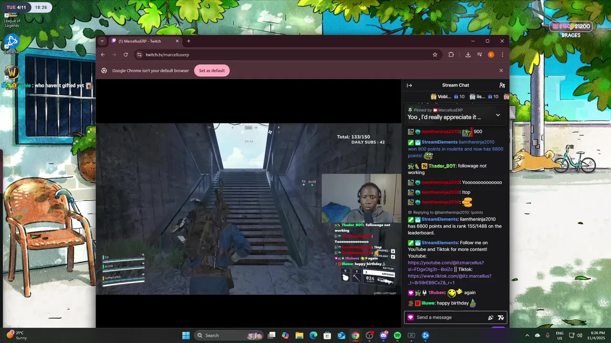
Task: Click the chat identity badge in message box
Action: pyautogui.click(x=411, y=317)
